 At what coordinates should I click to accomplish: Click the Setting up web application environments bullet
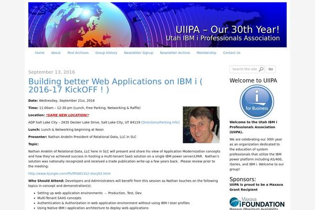click(89, 193)
